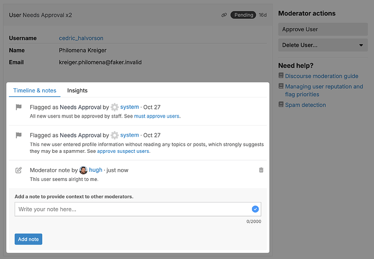Viewport: 374px width, 259px height.
Task: Click the second Needs Approval flag icon
Action: point(18,135)
